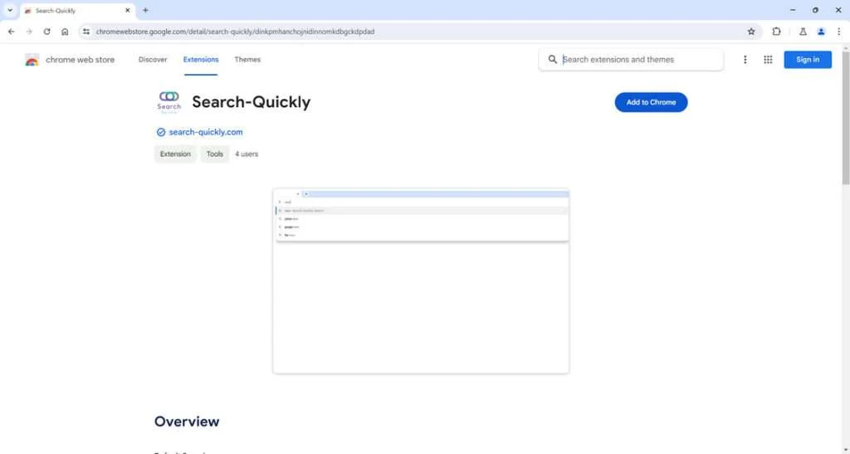Click the chrome web store title text
Image resolution: width=850 pixels, height=454 pixels.
81,60
